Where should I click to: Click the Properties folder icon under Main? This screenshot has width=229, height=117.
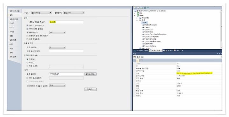click(140, 18)
